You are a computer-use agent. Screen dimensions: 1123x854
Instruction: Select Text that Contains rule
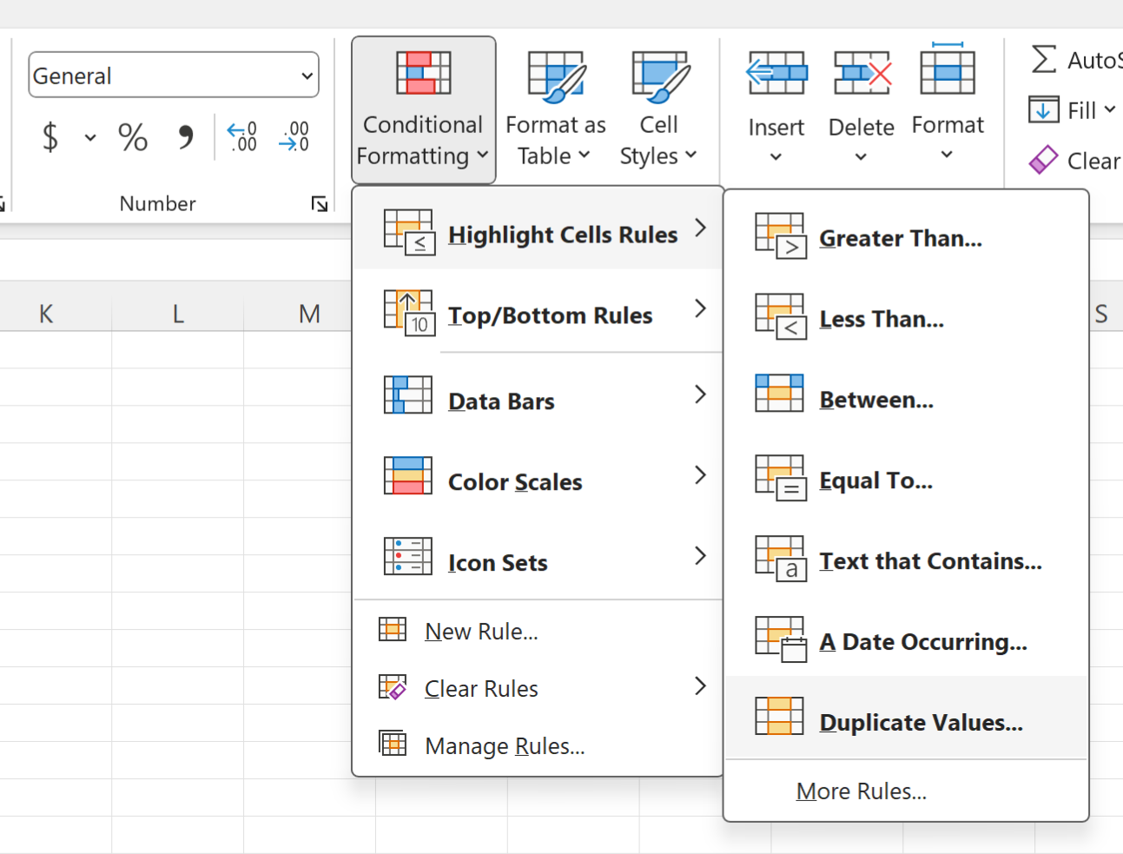pos(929,560)
